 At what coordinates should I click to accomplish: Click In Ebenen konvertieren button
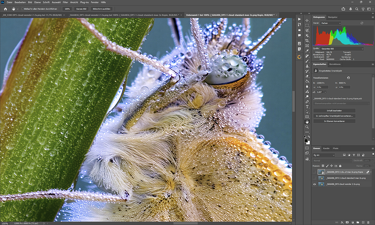[334, 121]
